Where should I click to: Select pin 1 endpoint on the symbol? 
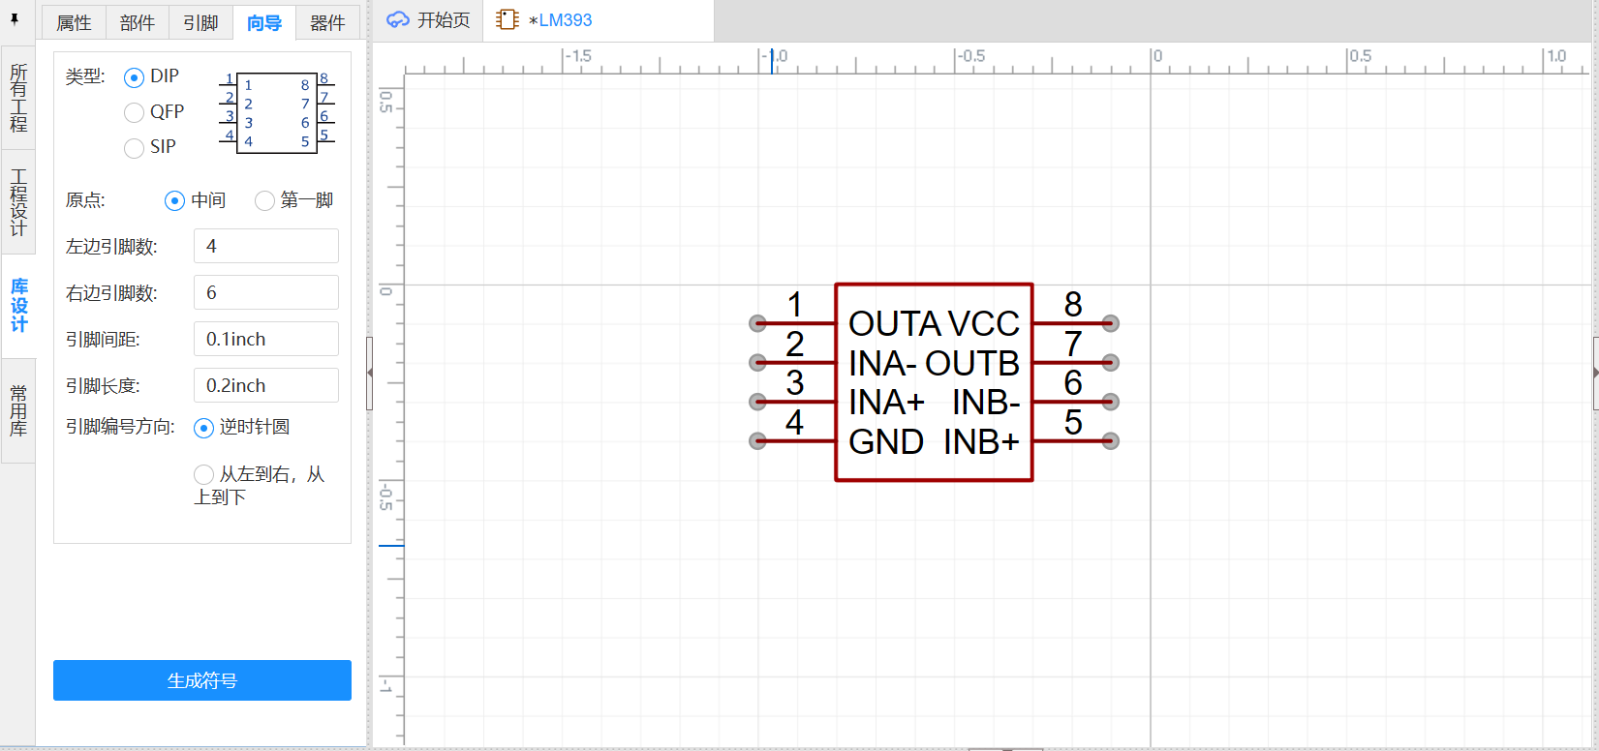pos(758,323)
